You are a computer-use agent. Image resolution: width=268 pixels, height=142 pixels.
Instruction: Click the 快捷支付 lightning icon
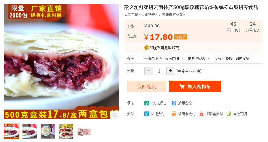(x=146, y=114)
